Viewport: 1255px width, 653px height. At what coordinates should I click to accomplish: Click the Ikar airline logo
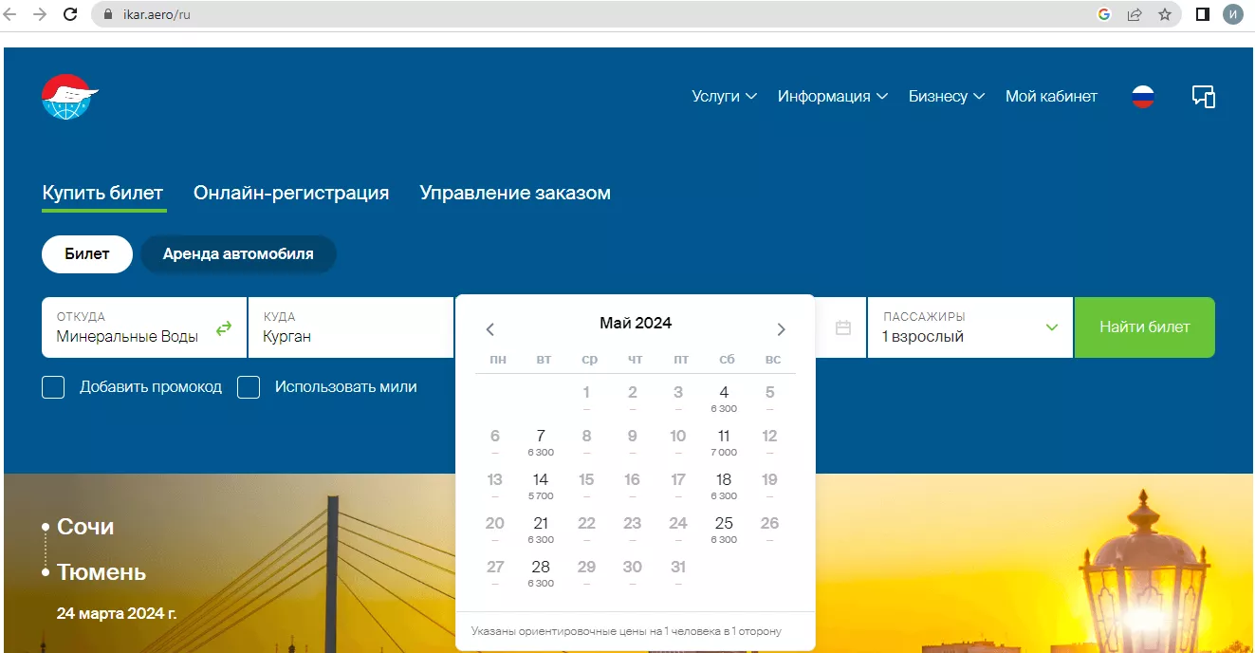(x=69, y=97)
